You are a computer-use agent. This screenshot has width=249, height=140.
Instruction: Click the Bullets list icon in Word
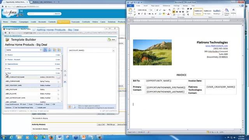tap(174, 9)
